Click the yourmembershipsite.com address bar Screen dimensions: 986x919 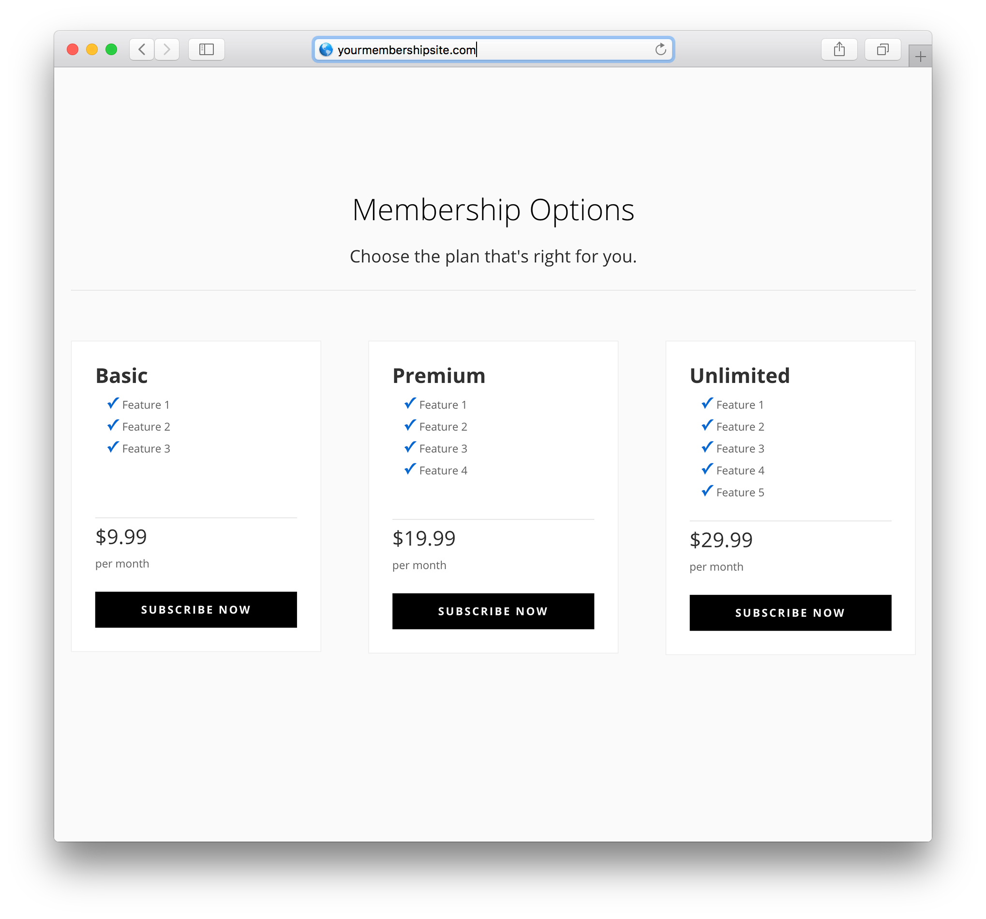[x=493, y=49]
